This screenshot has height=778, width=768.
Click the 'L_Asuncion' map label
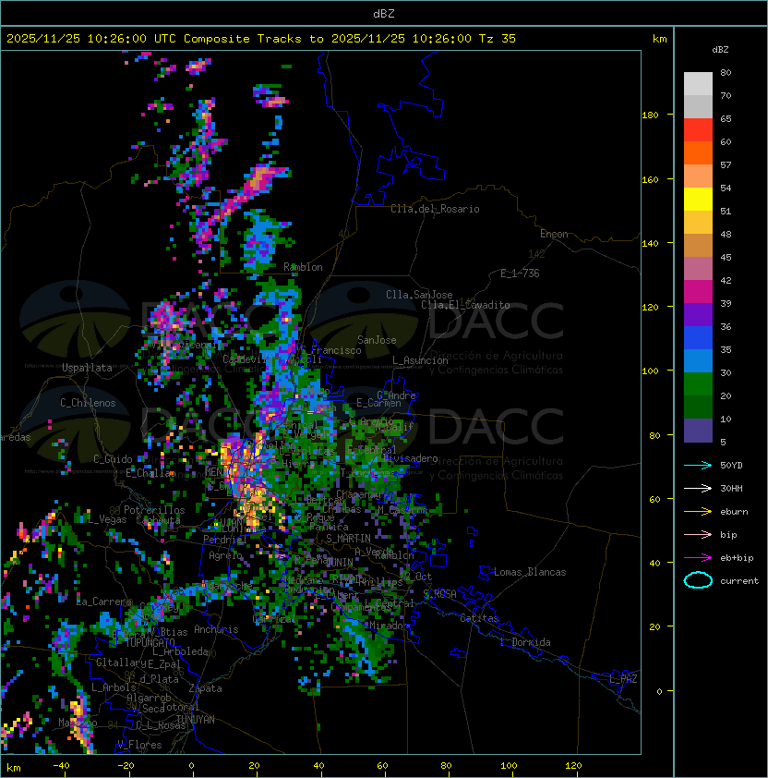(420, 360)
